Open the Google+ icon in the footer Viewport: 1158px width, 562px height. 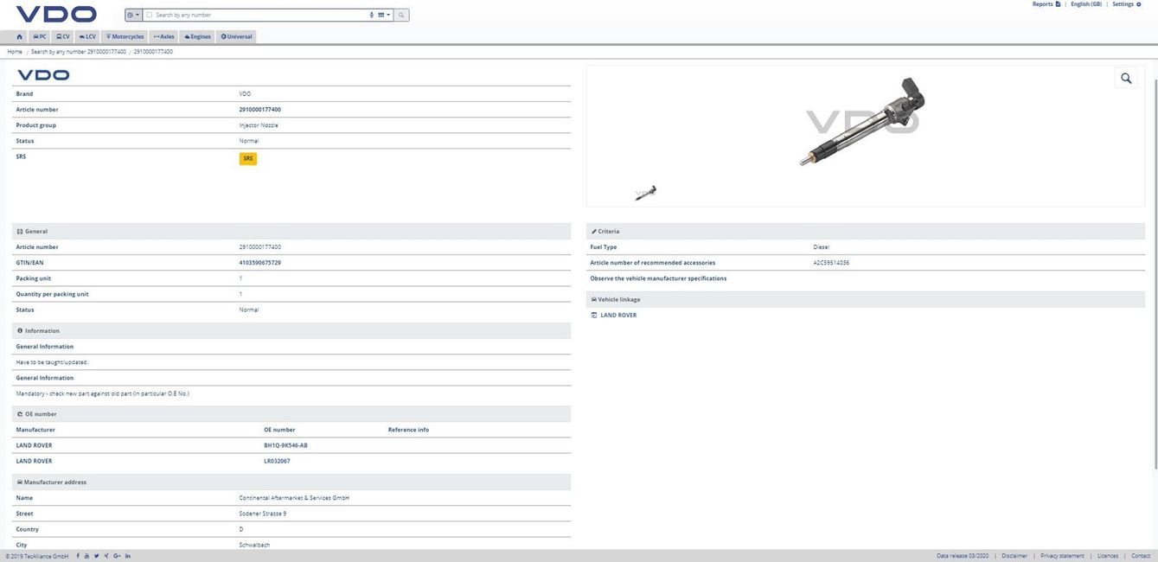click(x=117, y=556)
